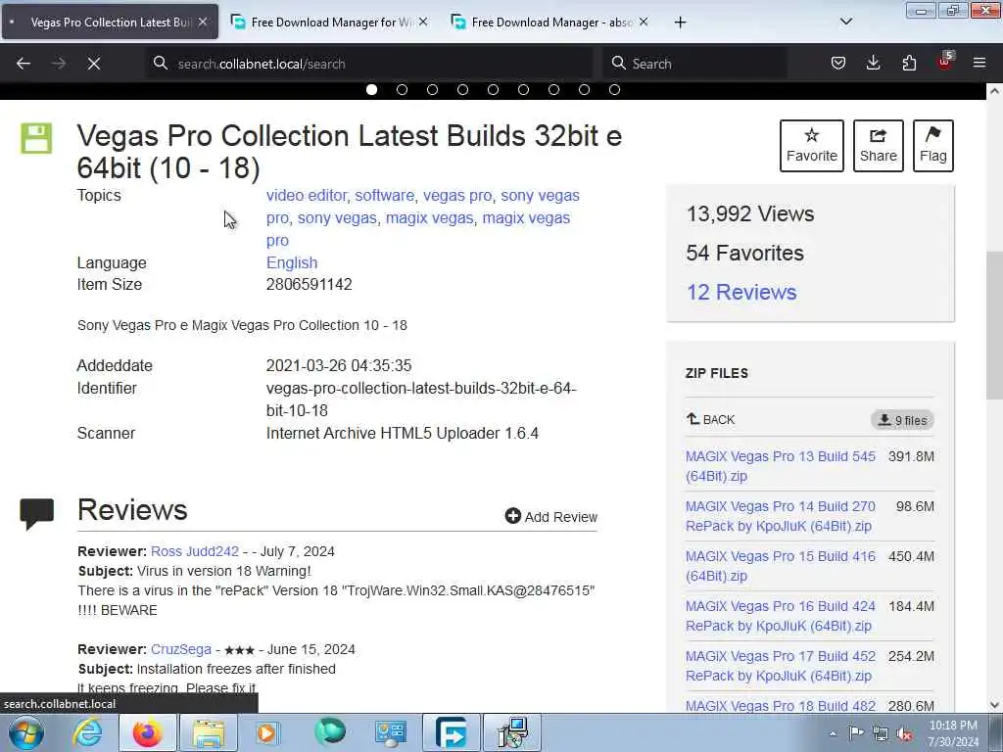Click the browser Search field
The image size is (1003, 752).
(694, 64)
